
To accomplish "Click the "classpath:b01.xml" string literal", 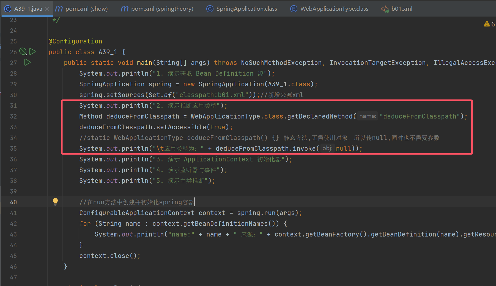I will (212, 95).
